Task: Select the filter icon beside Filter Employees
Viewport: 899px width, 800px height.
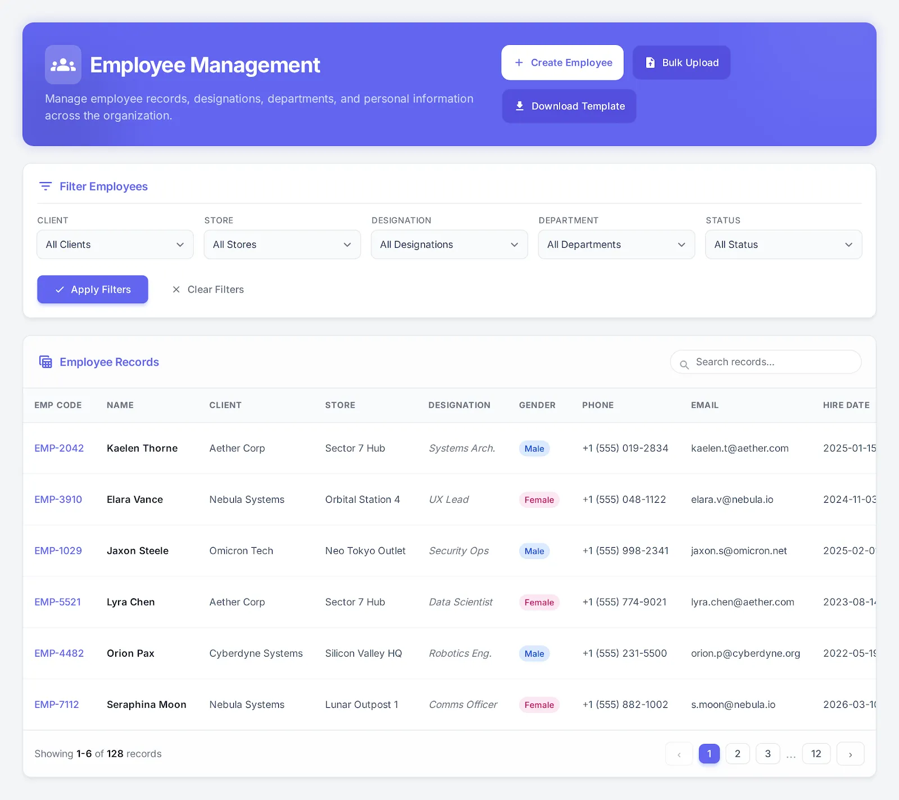Action: pos(46,186)
